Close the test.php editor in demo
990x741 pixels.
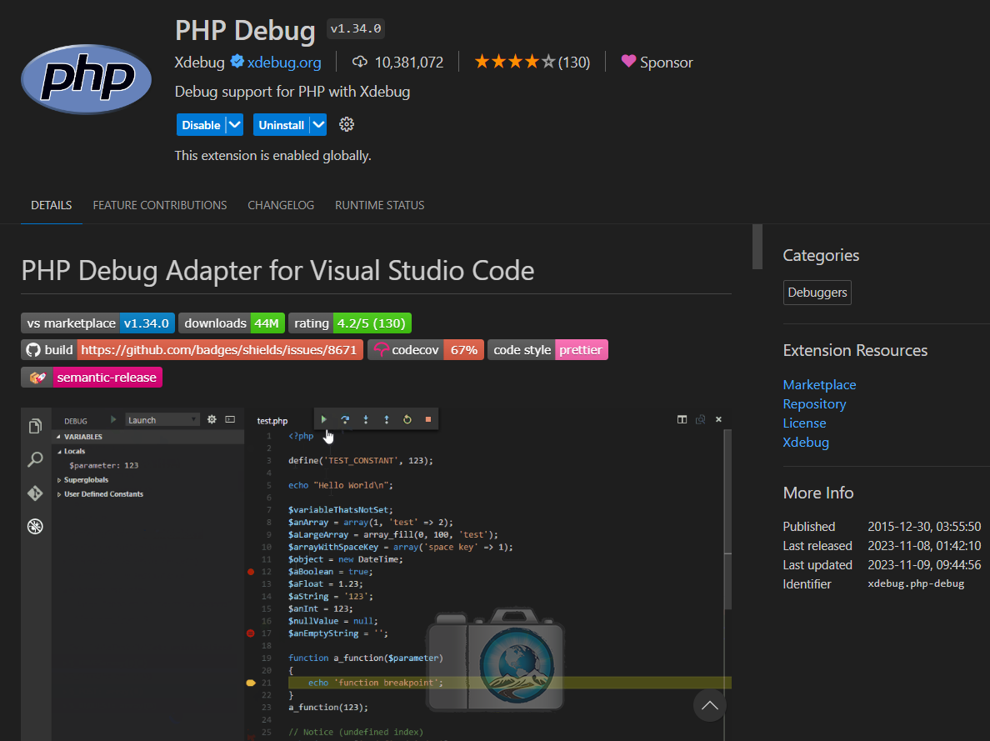tap(718, 419)
